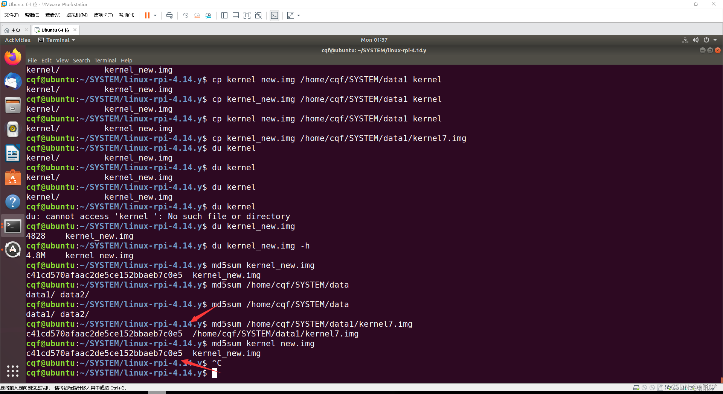Send Ctrl+Alt+Del to the virtual machine
The width and height of the screenshot is (723, 394).
pos(169,15)
